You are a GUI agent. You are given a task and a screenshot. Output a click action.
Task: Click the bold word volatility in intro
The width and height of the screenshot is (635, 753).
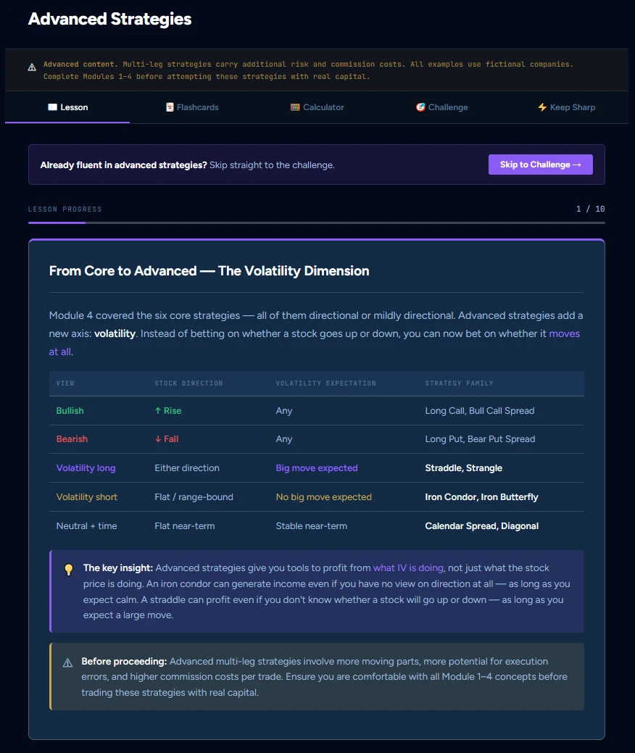click(x=115, y=334)
